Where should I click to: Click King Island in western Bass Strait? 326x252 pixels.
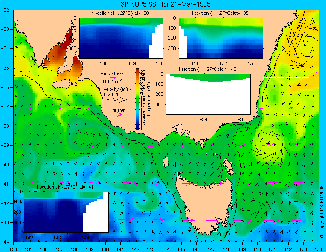tap(166, 162)
